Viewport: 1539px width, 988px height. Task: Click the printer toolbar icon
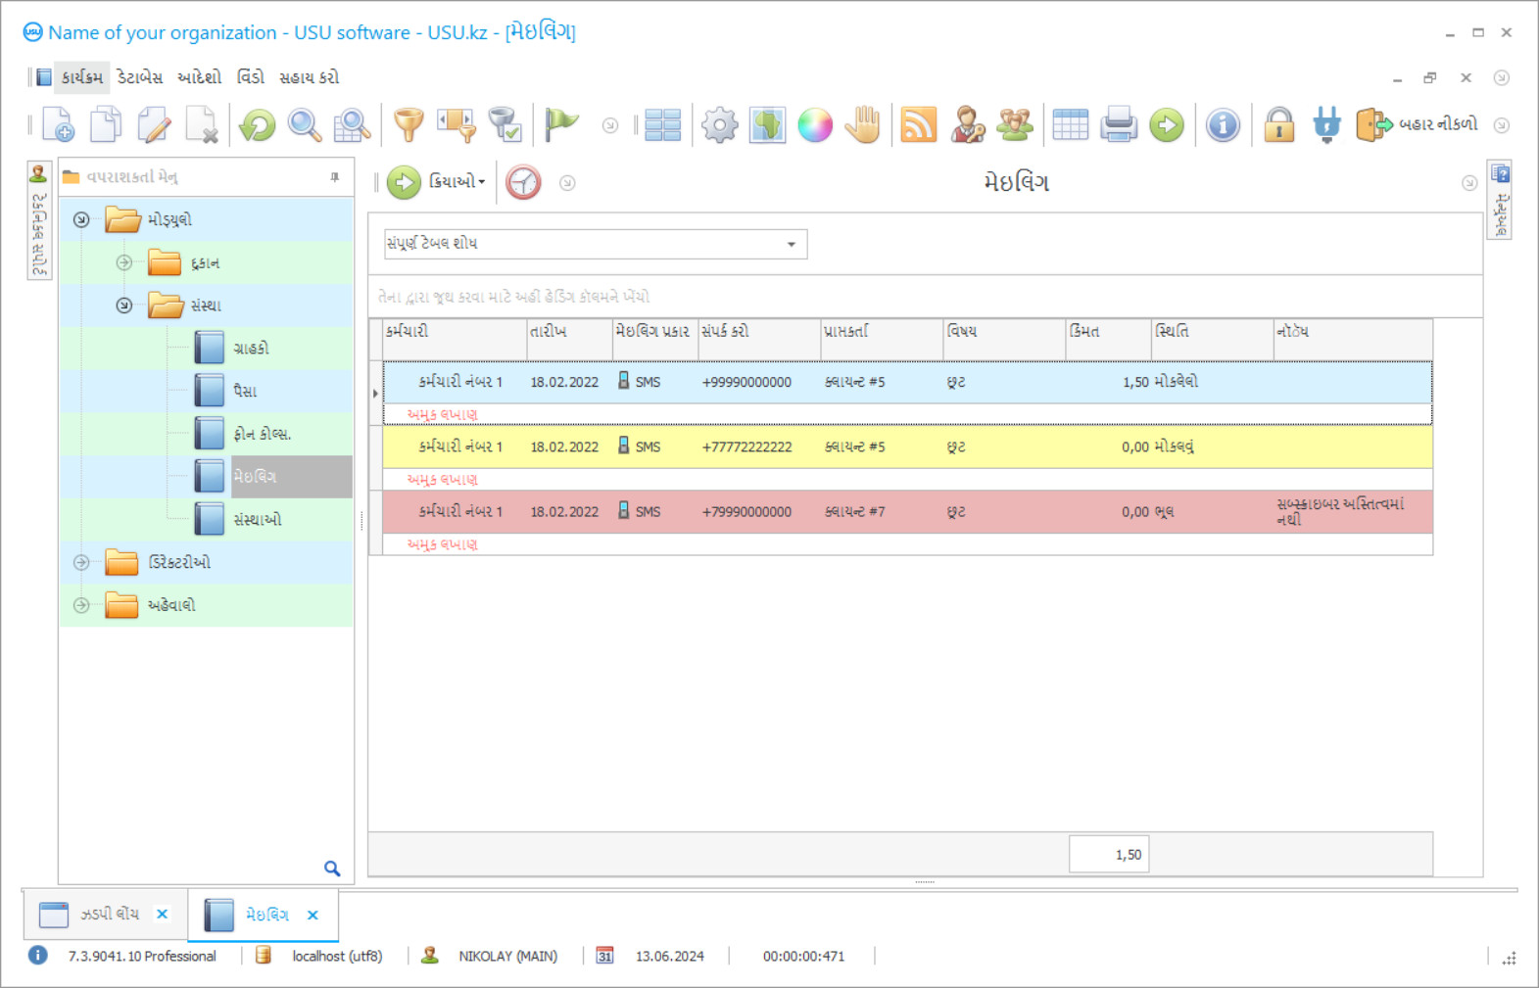1118,125
